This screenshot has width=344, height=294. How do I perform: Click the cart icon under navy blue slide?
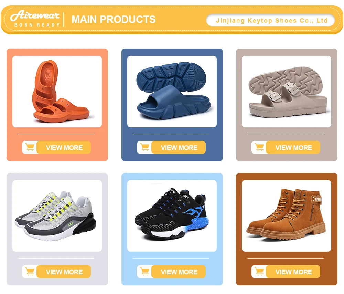click(x=145, y=147)
